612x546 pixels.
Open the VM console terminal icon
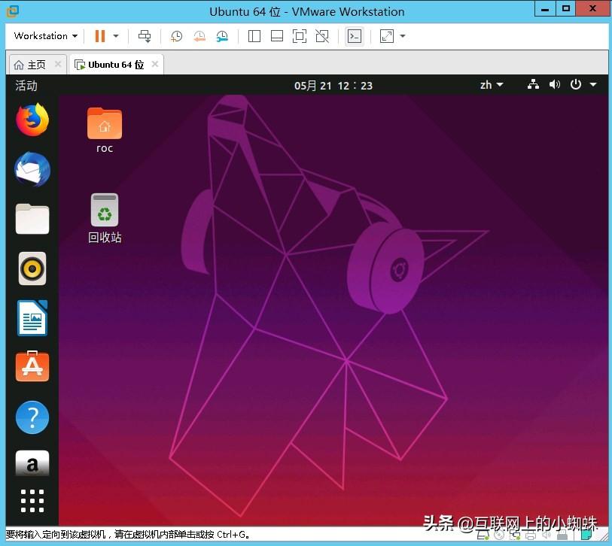(355, 35)
